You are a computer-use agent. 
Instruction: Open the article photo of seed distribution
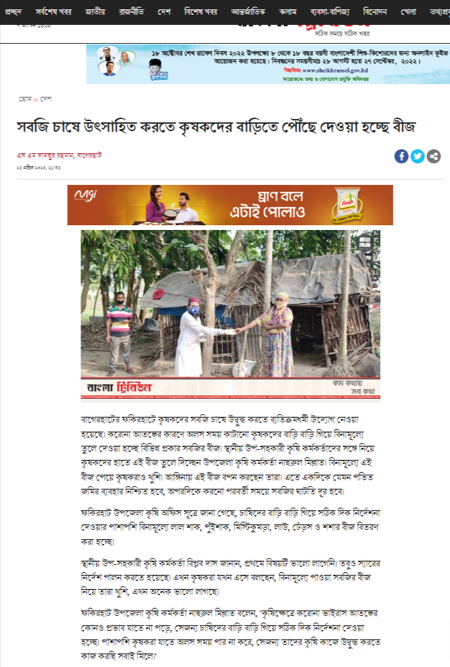coord(230,315)
